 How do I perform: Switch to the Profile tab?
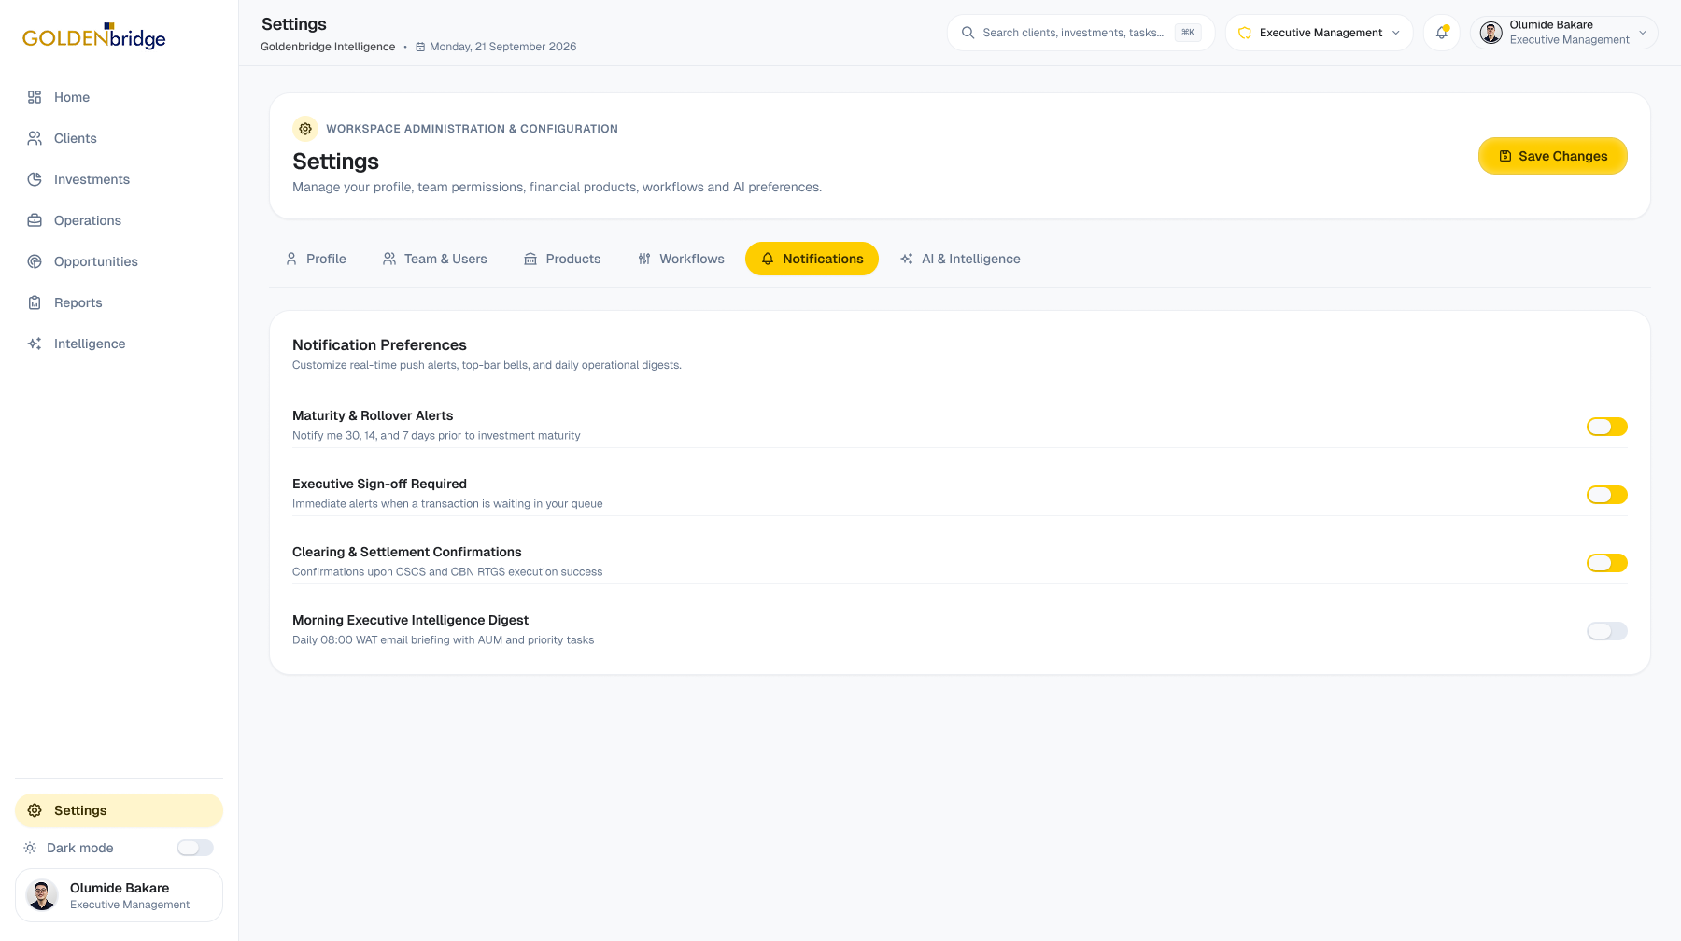316,259
